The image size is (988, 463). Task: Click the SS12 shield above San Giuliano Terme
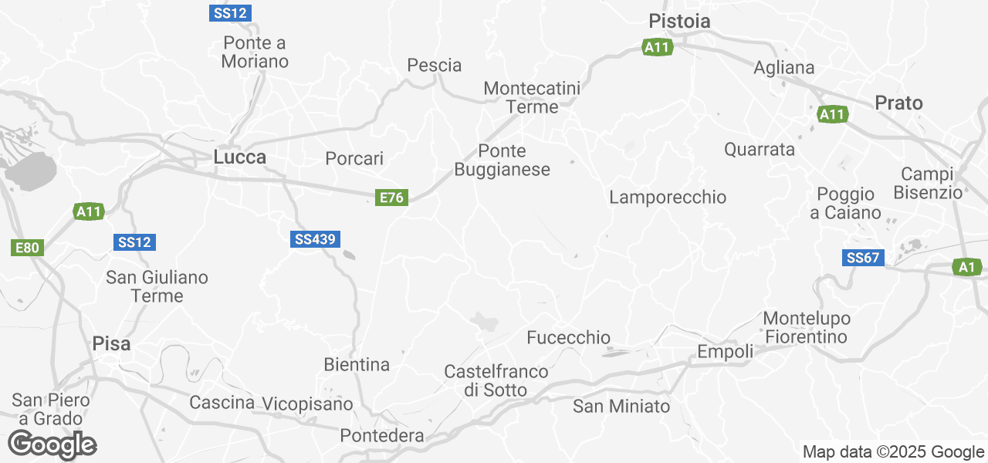(x=134, y=242)
